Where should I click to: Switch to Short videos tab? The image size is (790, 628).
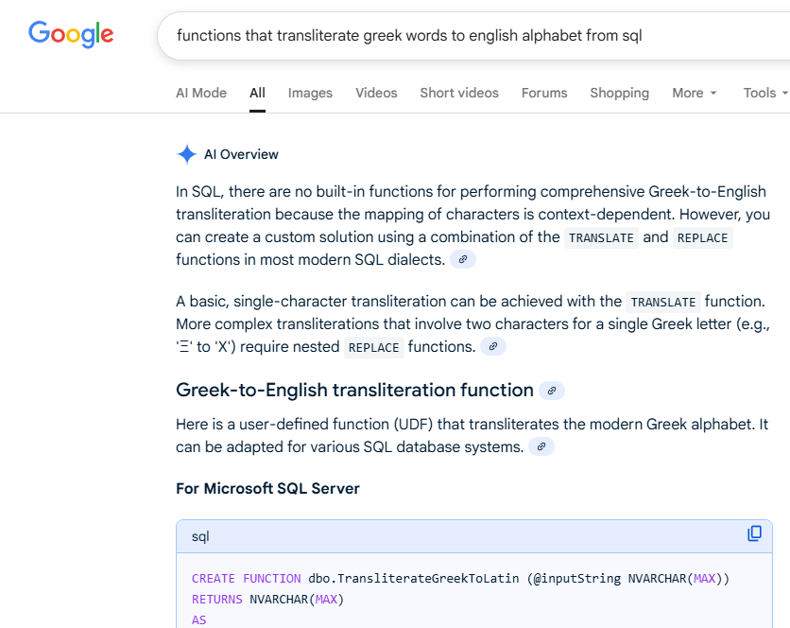click(459, 93)
